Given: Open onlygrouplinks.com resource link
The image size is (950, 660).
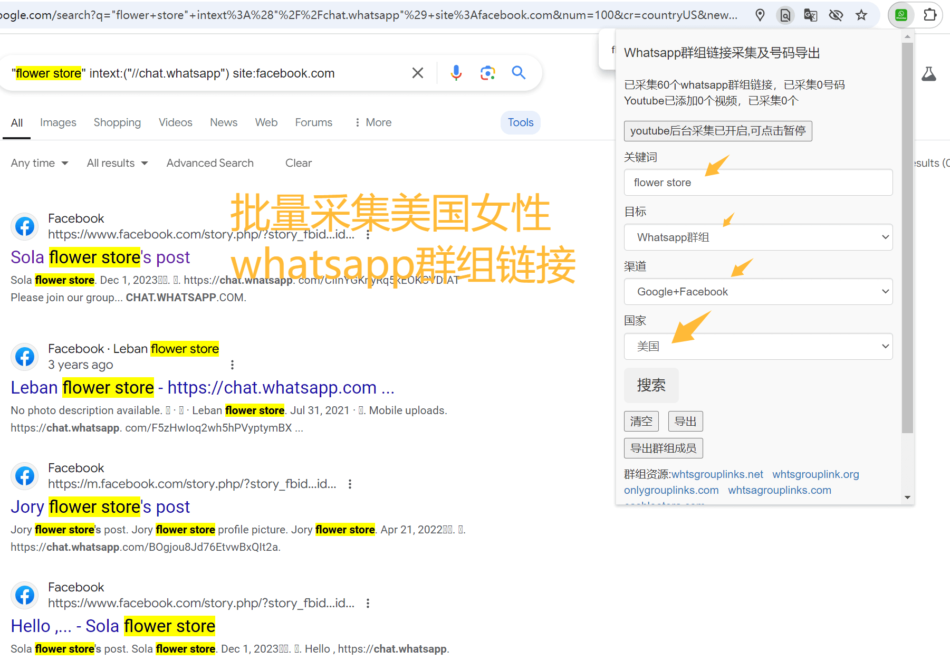Looking at the screenshot, I should pos(671,490).
